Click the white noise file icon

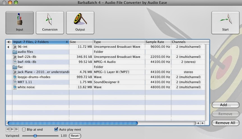click(15, 87)
